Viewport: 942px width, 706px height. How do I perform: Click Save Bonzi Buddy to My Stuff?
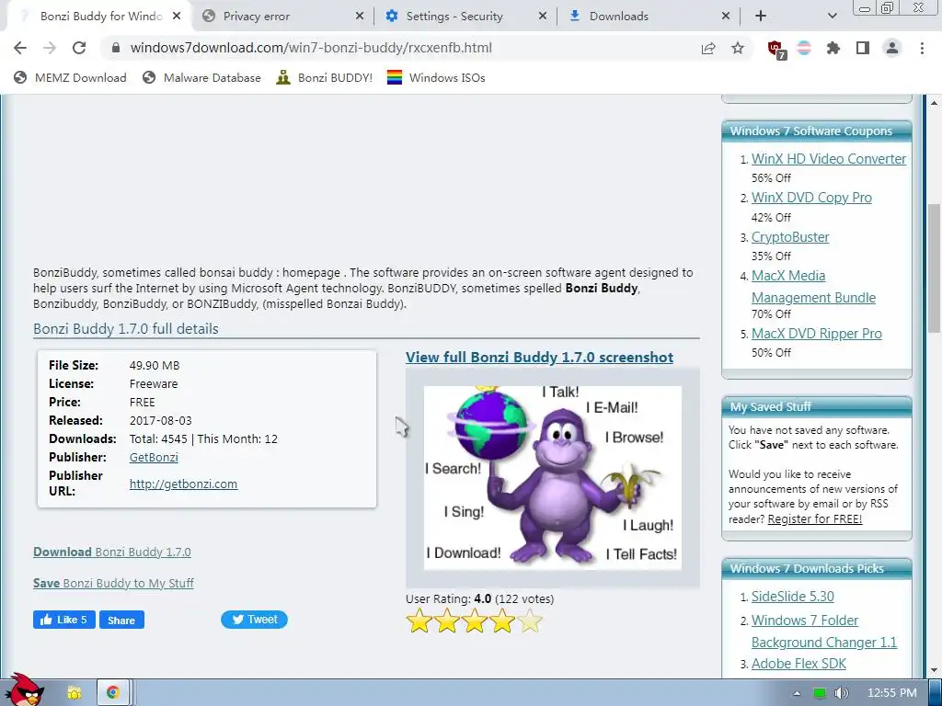pyautogui.click(x=113, y=583)
